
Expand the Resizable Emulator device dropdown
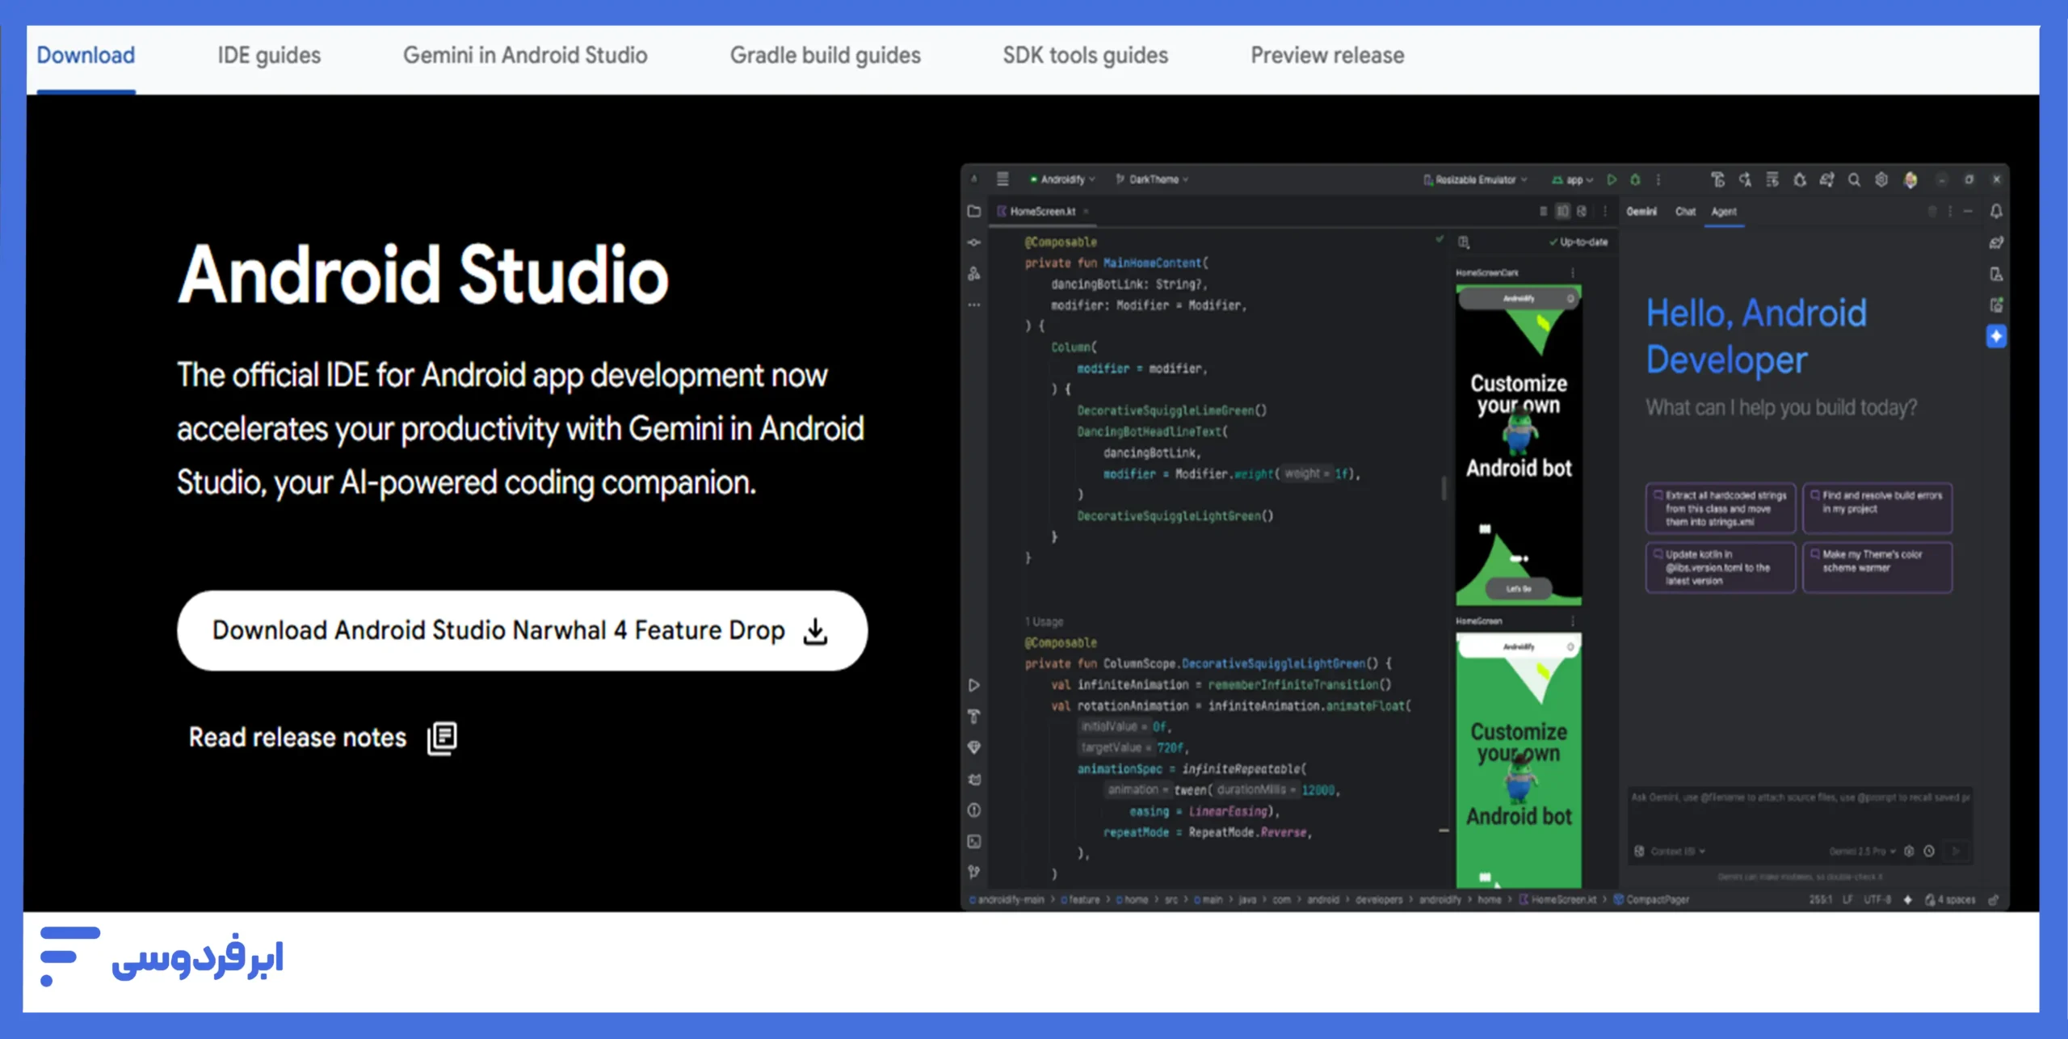[x=1475, y=179]
